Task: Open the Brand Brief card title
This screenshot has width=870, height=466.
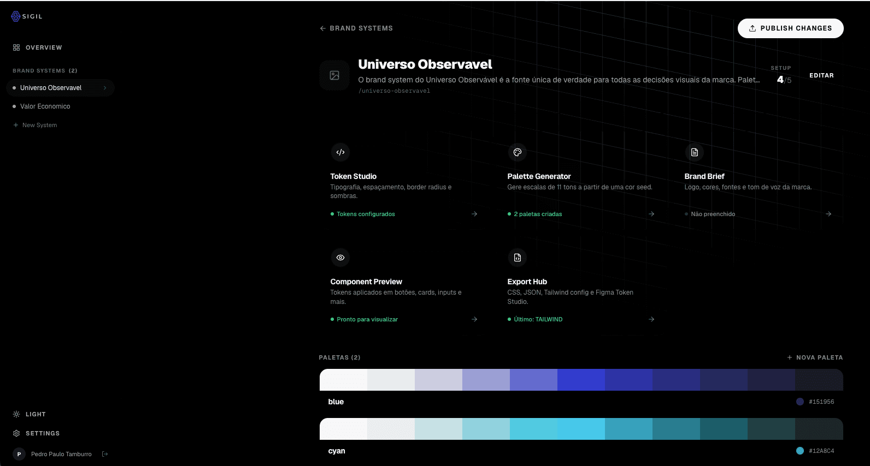Action: (704, 176)
